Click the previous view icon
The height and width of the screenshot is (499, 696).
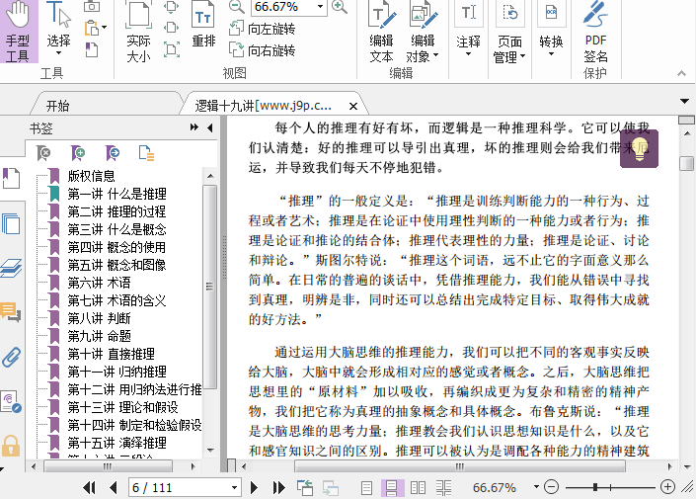[305, 488]
